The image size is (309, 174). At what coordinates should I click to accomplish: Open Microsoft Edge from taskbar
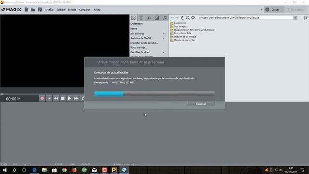tap(34, 170)
